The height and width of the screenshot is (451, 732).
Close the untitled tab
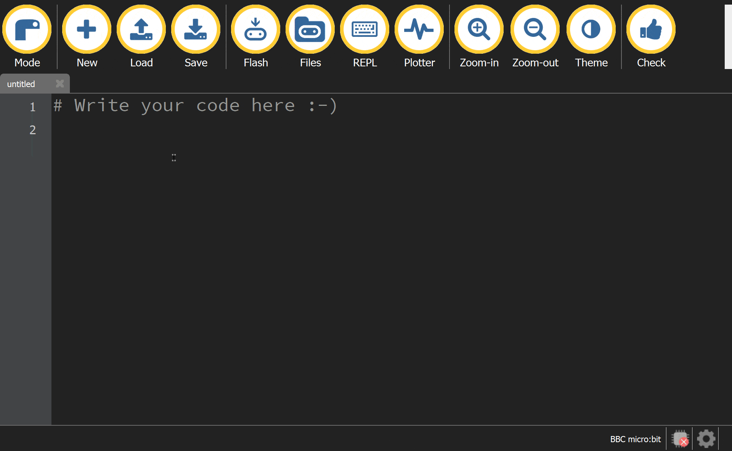click(59, 84)
